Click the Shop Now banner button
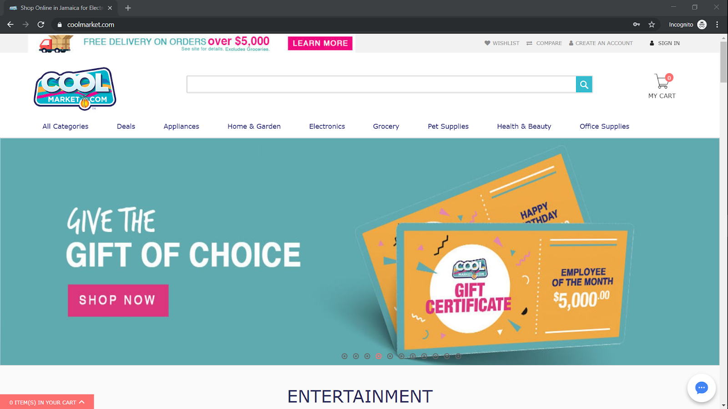The height and width of the screenshot is (409, 728). click(x=118, y=300)
